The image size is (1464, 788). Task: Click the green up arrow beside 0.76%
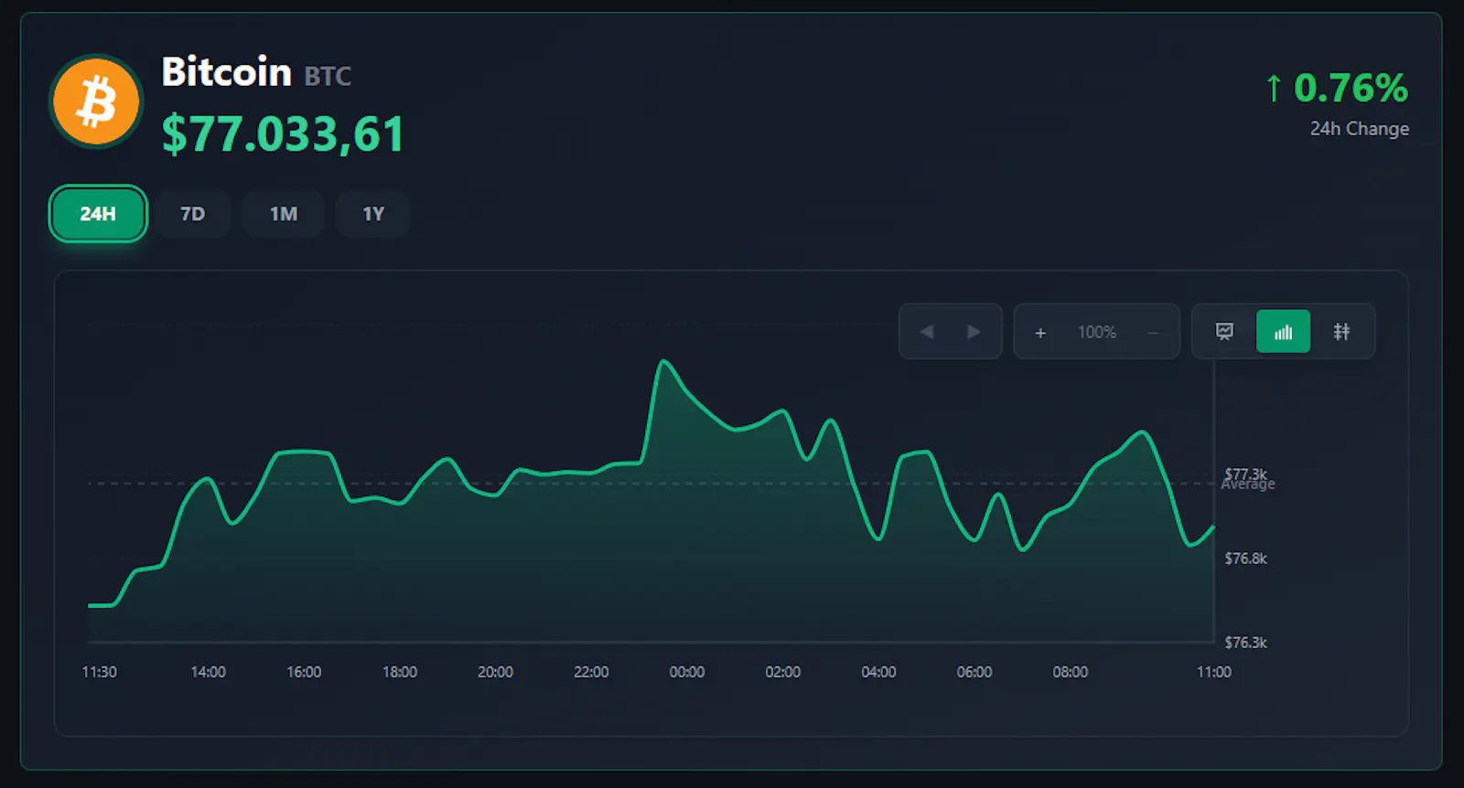click(x=1273, y=89)
